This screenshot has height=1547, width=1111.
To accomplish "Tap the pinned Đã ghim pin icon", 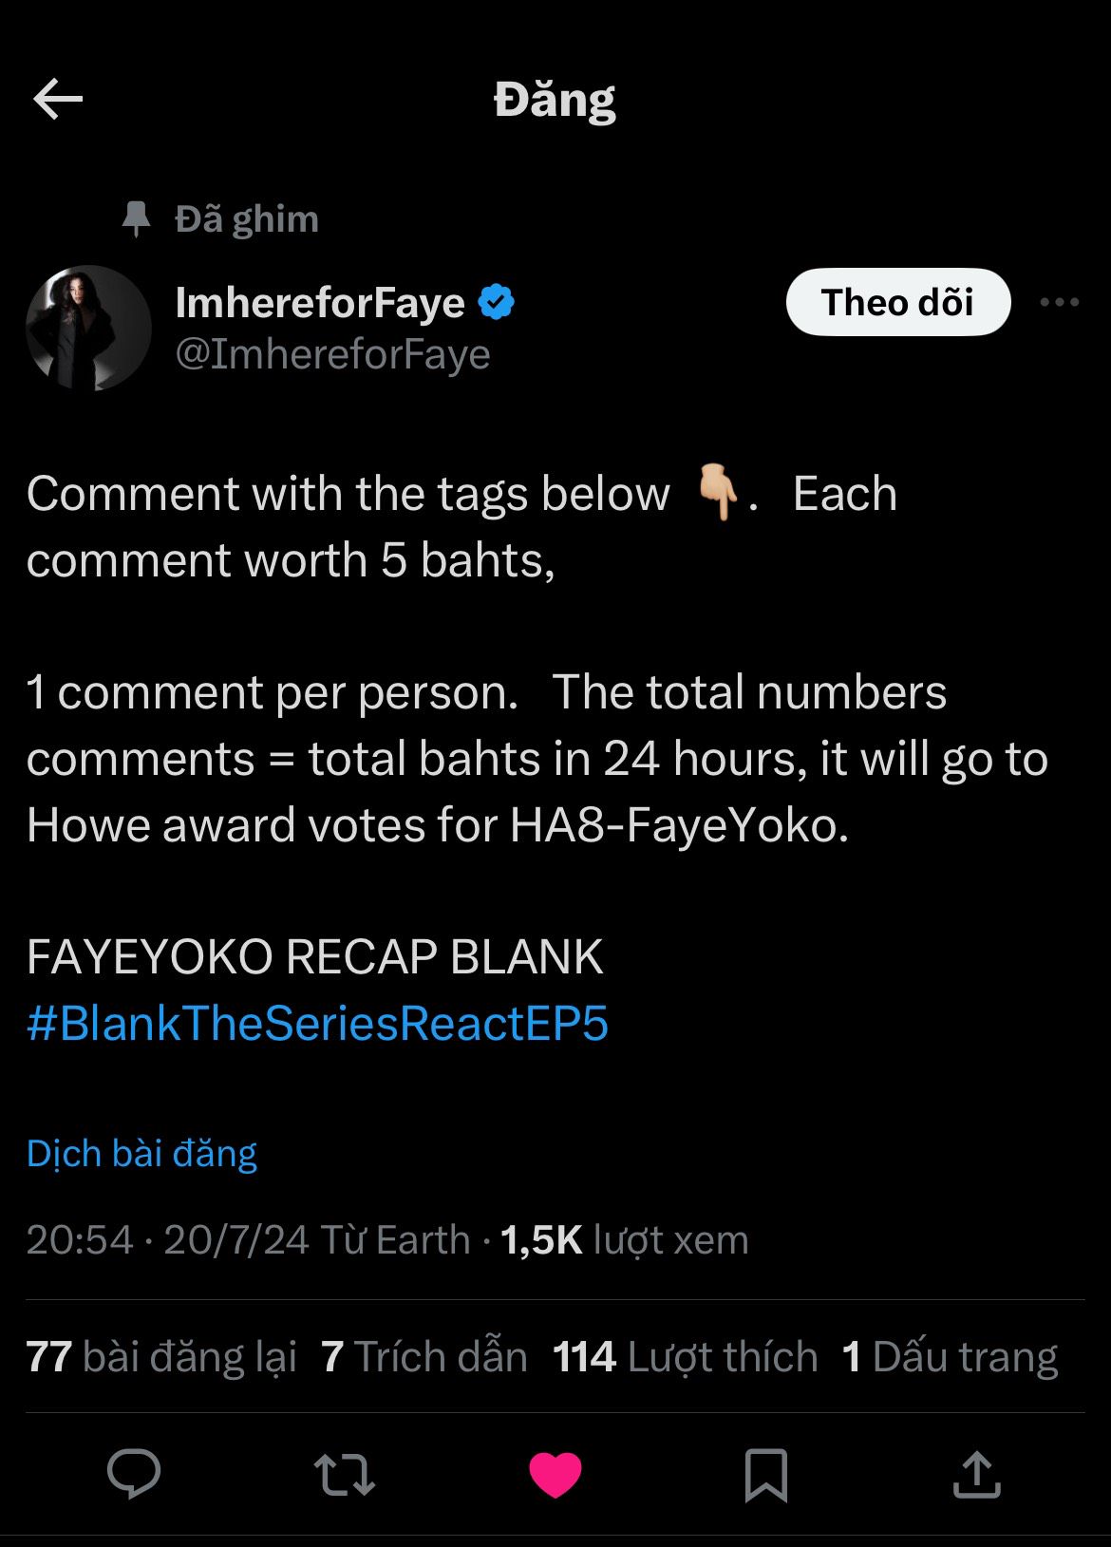I will click(137, 219).
